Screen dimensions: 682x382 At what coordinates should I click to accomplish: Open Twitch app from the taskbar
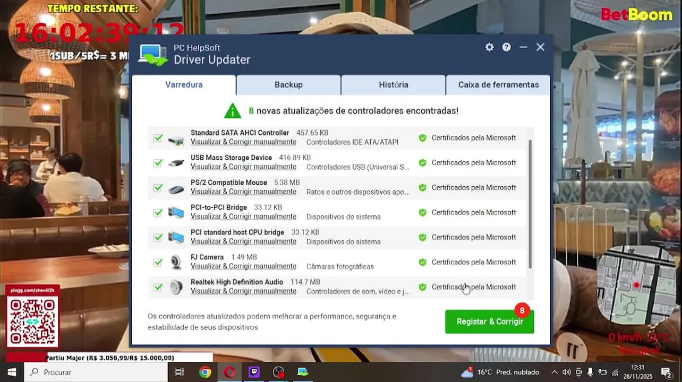[254, 372]
